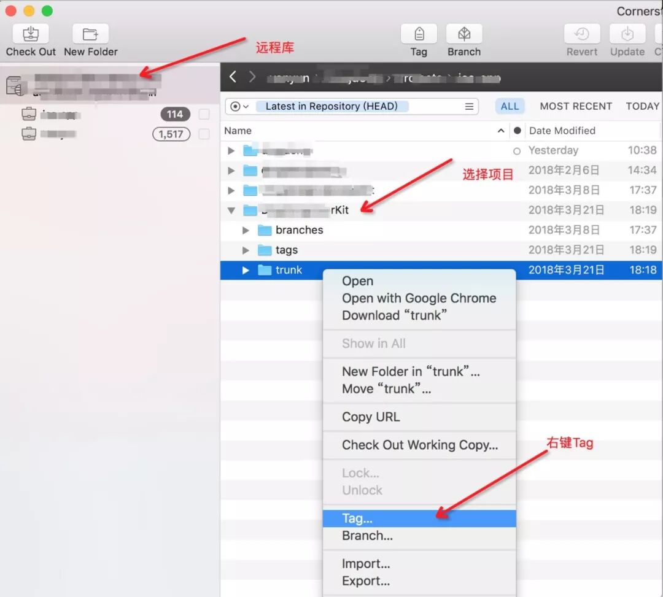This screenshot has height=597, width=663.
Task: Click the Branch toolbar icon
Action: coord(464,34)
